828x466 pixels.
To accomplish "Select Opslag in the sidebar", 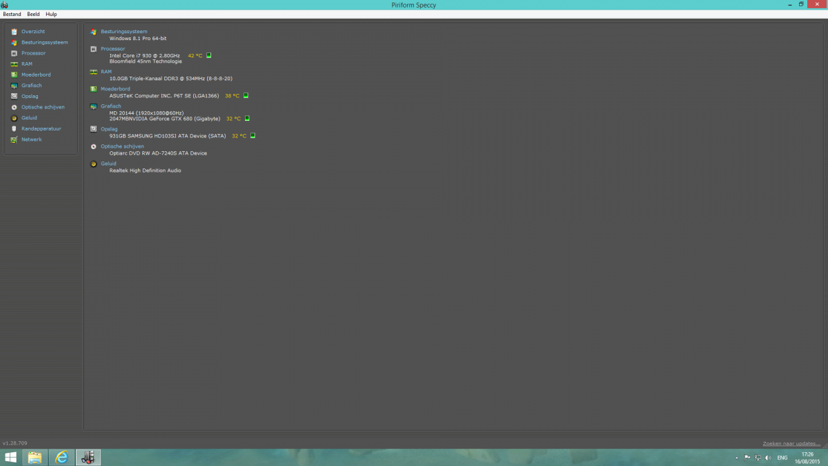I will coord(30,96).
